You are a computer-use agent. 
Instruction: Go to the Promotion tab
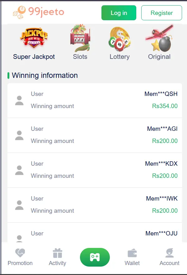pos(20,257)
